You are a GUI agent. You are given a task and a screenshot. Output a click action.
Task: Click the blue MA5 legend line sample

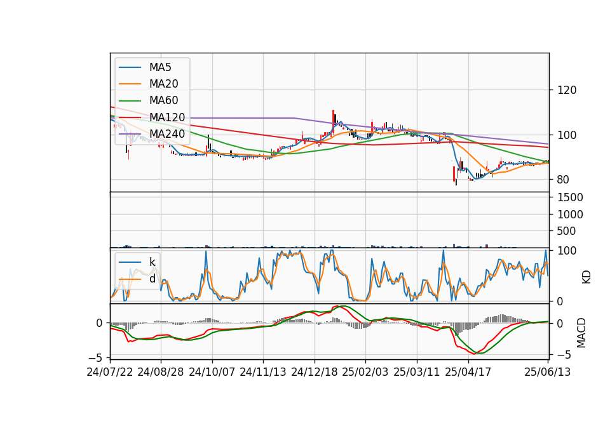click(x=130, y=68)
